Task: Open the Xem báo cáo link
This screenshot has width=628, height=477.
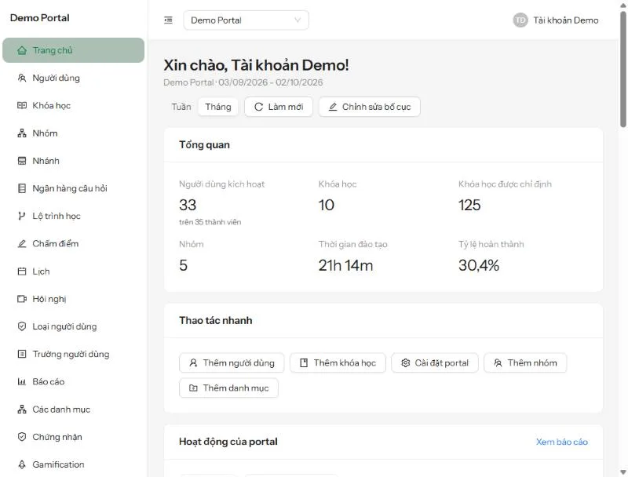Action: point(562,442)
